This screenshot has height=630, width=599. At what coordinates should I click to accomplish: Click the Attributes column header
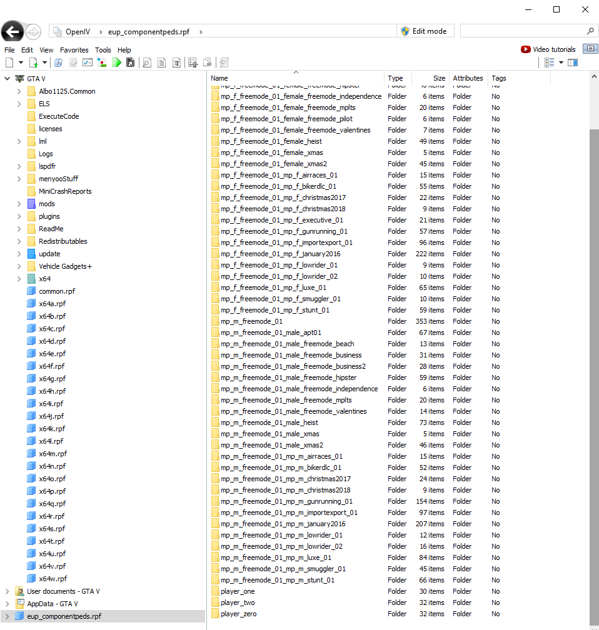click(x=468, y=78)
